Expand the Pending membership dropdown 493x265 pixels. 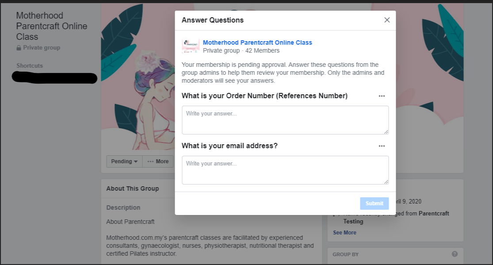click(x=124, y=161)
